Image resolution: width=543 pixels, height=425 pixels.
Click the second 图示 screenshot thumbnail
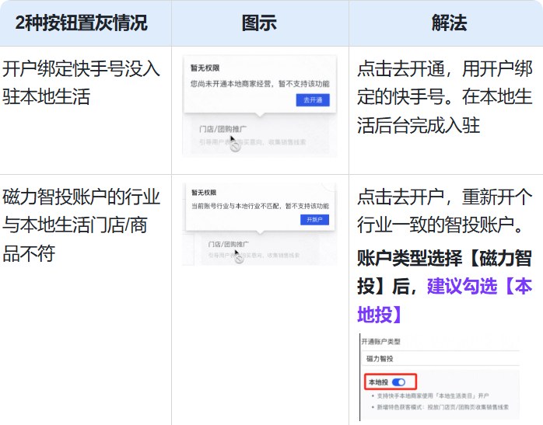260,224
